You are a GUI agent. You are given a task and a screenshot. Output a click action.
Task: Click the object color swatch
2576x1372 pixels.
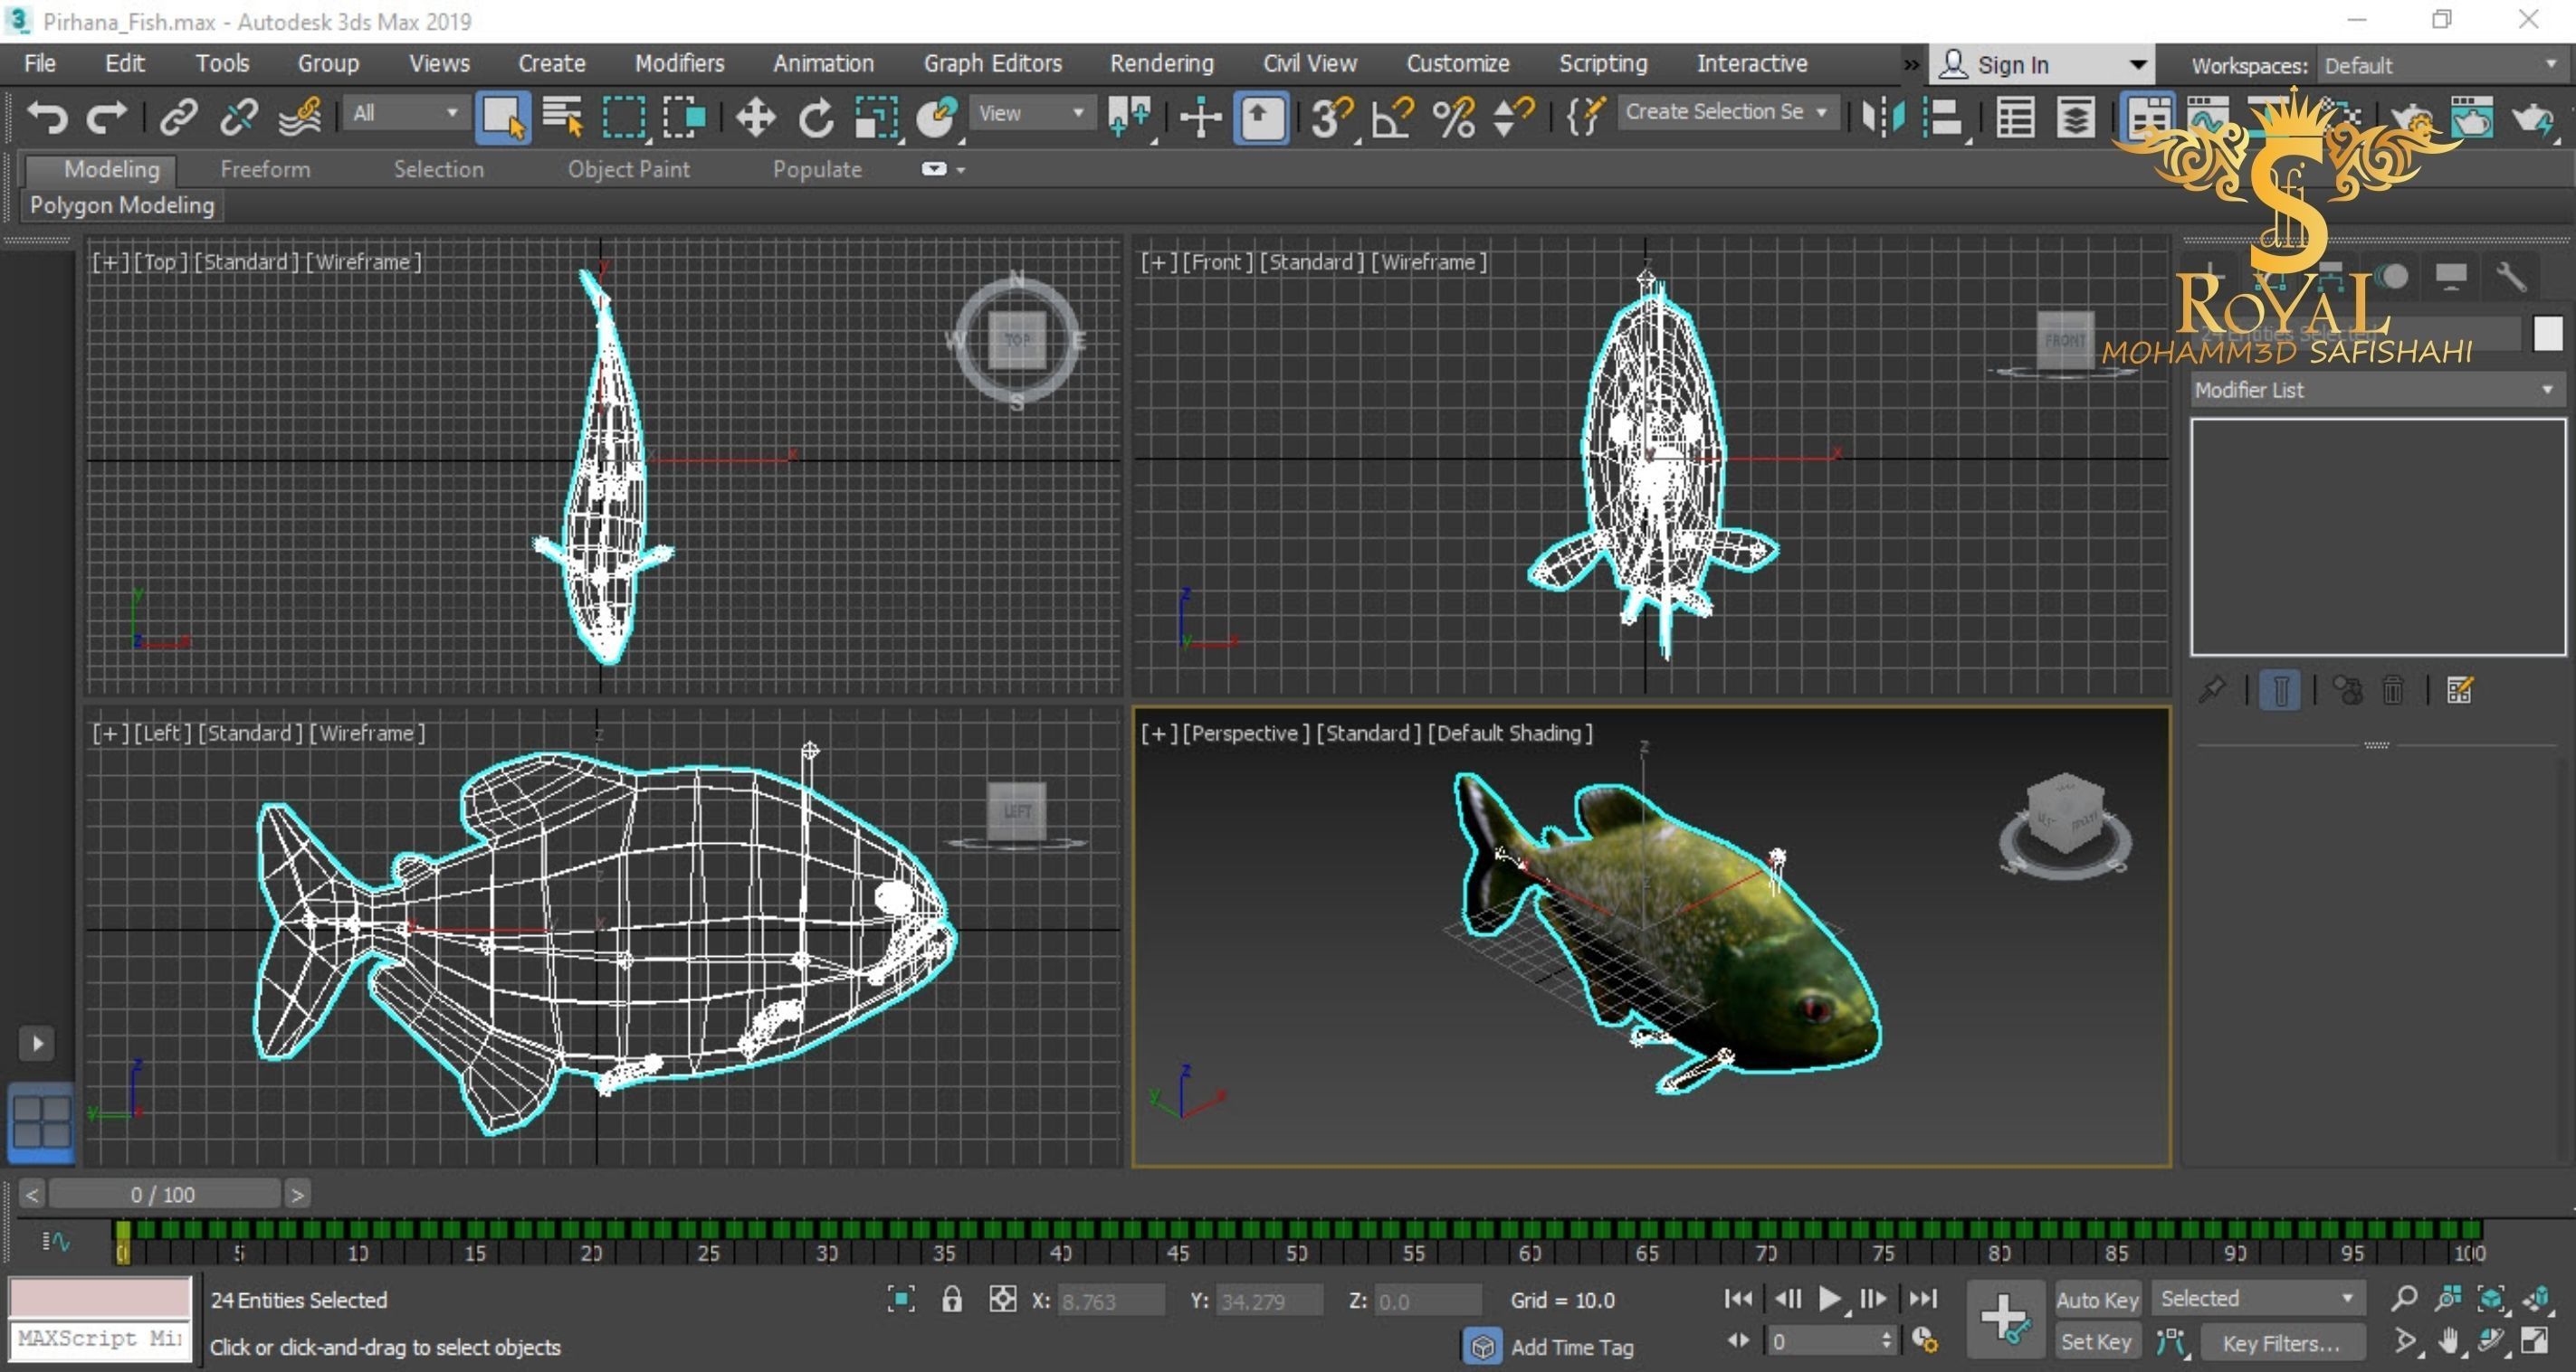[2547, 333]
